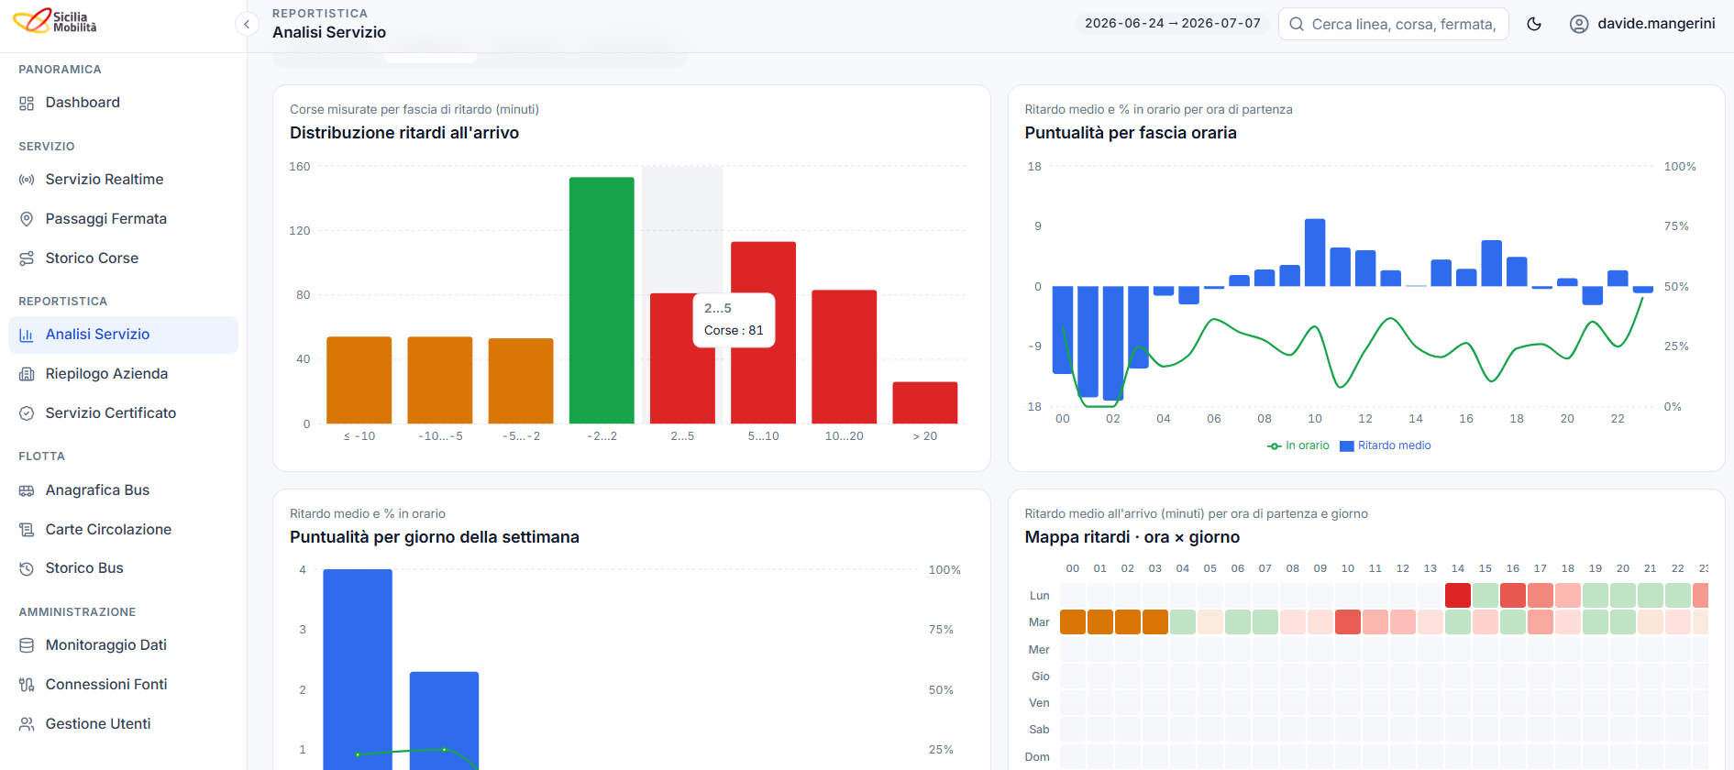The height and width of the screenshot is (770, 1734).
Task: Click the Servizio Certificato check icon
Action: [27, 413]
